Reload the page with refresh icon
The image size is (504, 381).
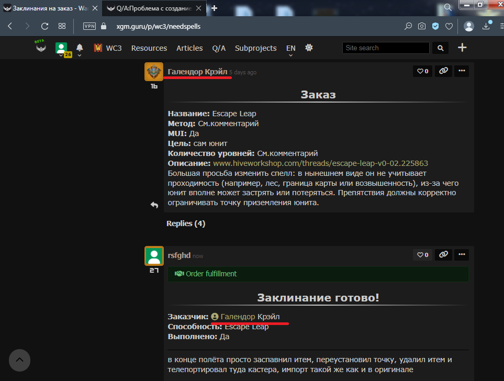tap(44, 26)
